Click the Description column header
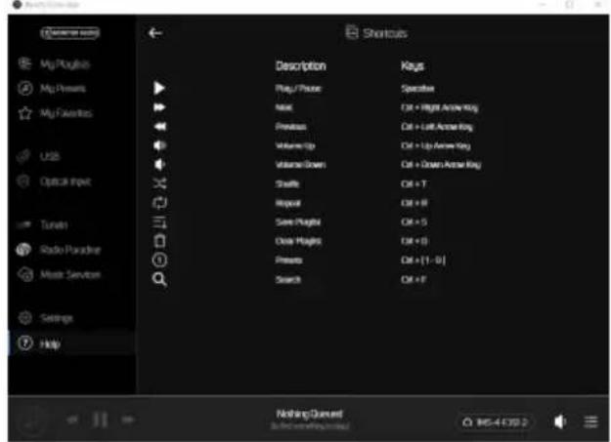The width and height of the screenshot is (611, 442). [300, 66]
